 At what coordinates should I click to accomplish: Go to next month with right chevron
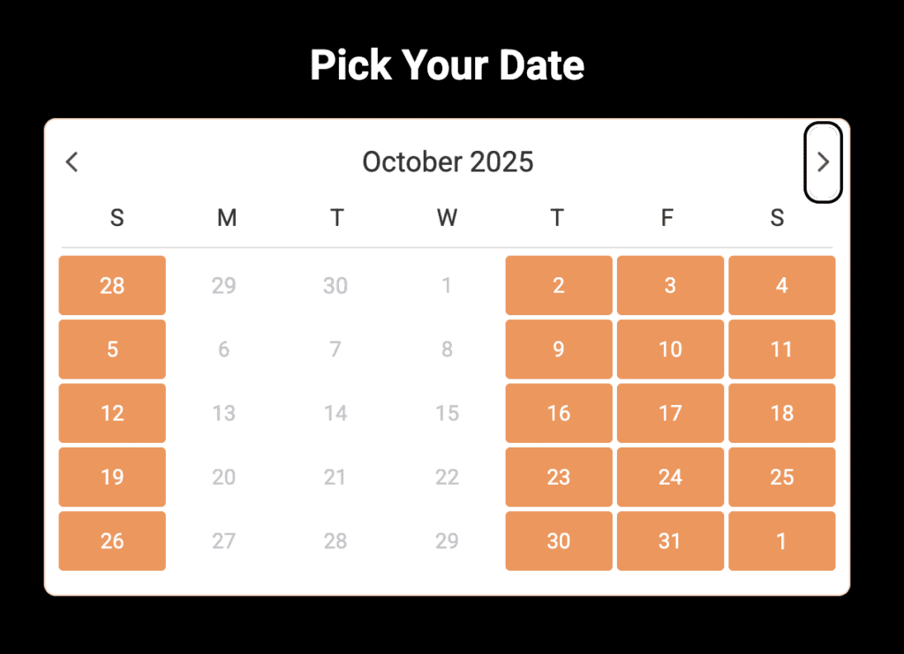[x=823, y=162]
